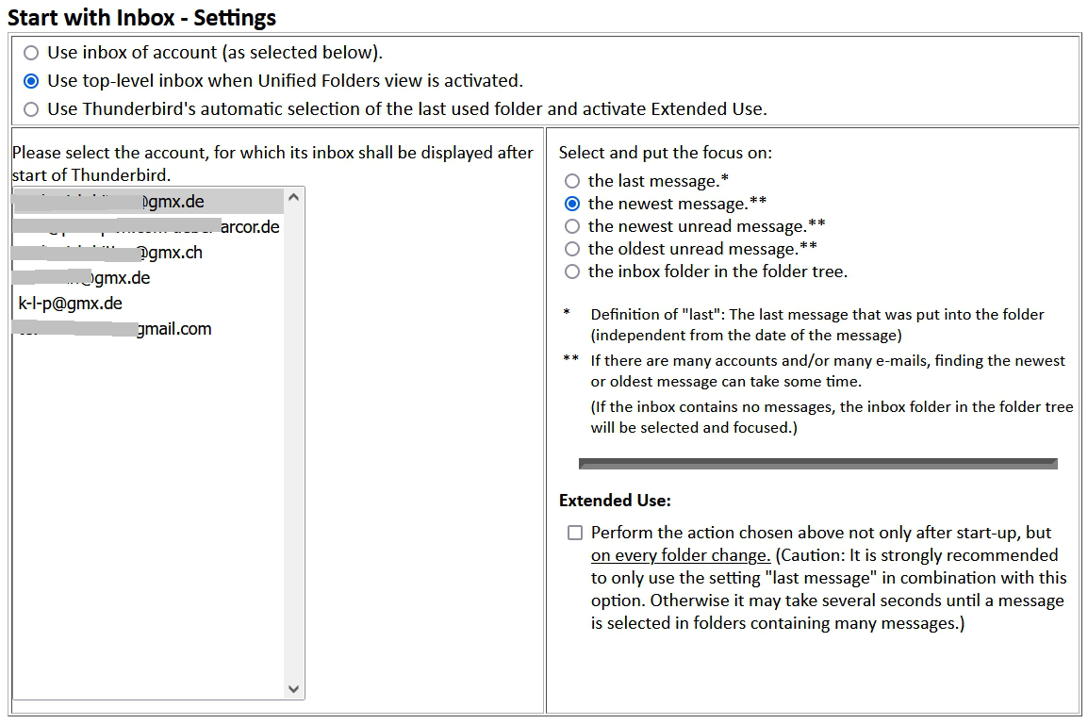
Task: Select 'the inbox folder in the folder tree'
Action: [571, 271]
